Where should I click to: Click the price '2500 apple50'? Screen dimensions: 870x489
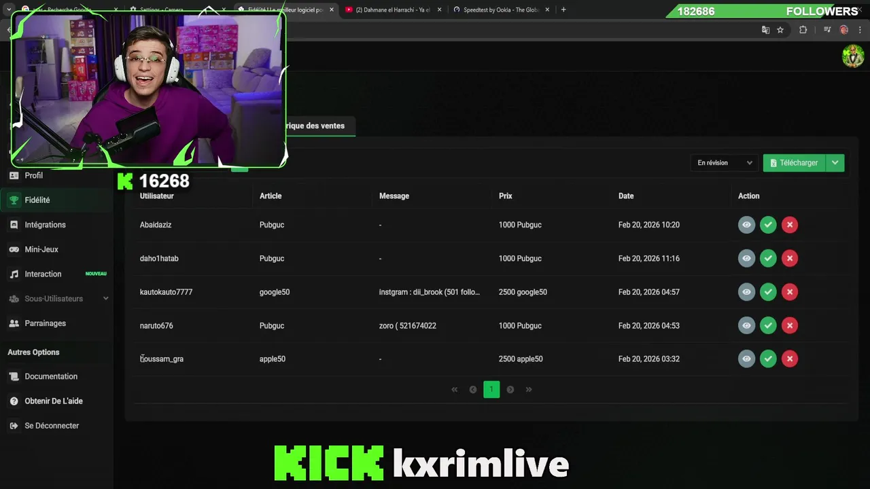click(521, 359)
